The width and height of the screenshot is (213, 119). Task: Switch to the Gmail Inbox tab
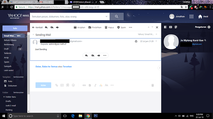(46, 2)
